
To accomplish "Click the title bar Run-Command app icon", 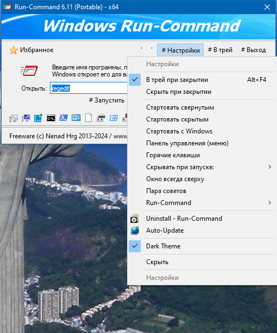I will pos(8,7).
